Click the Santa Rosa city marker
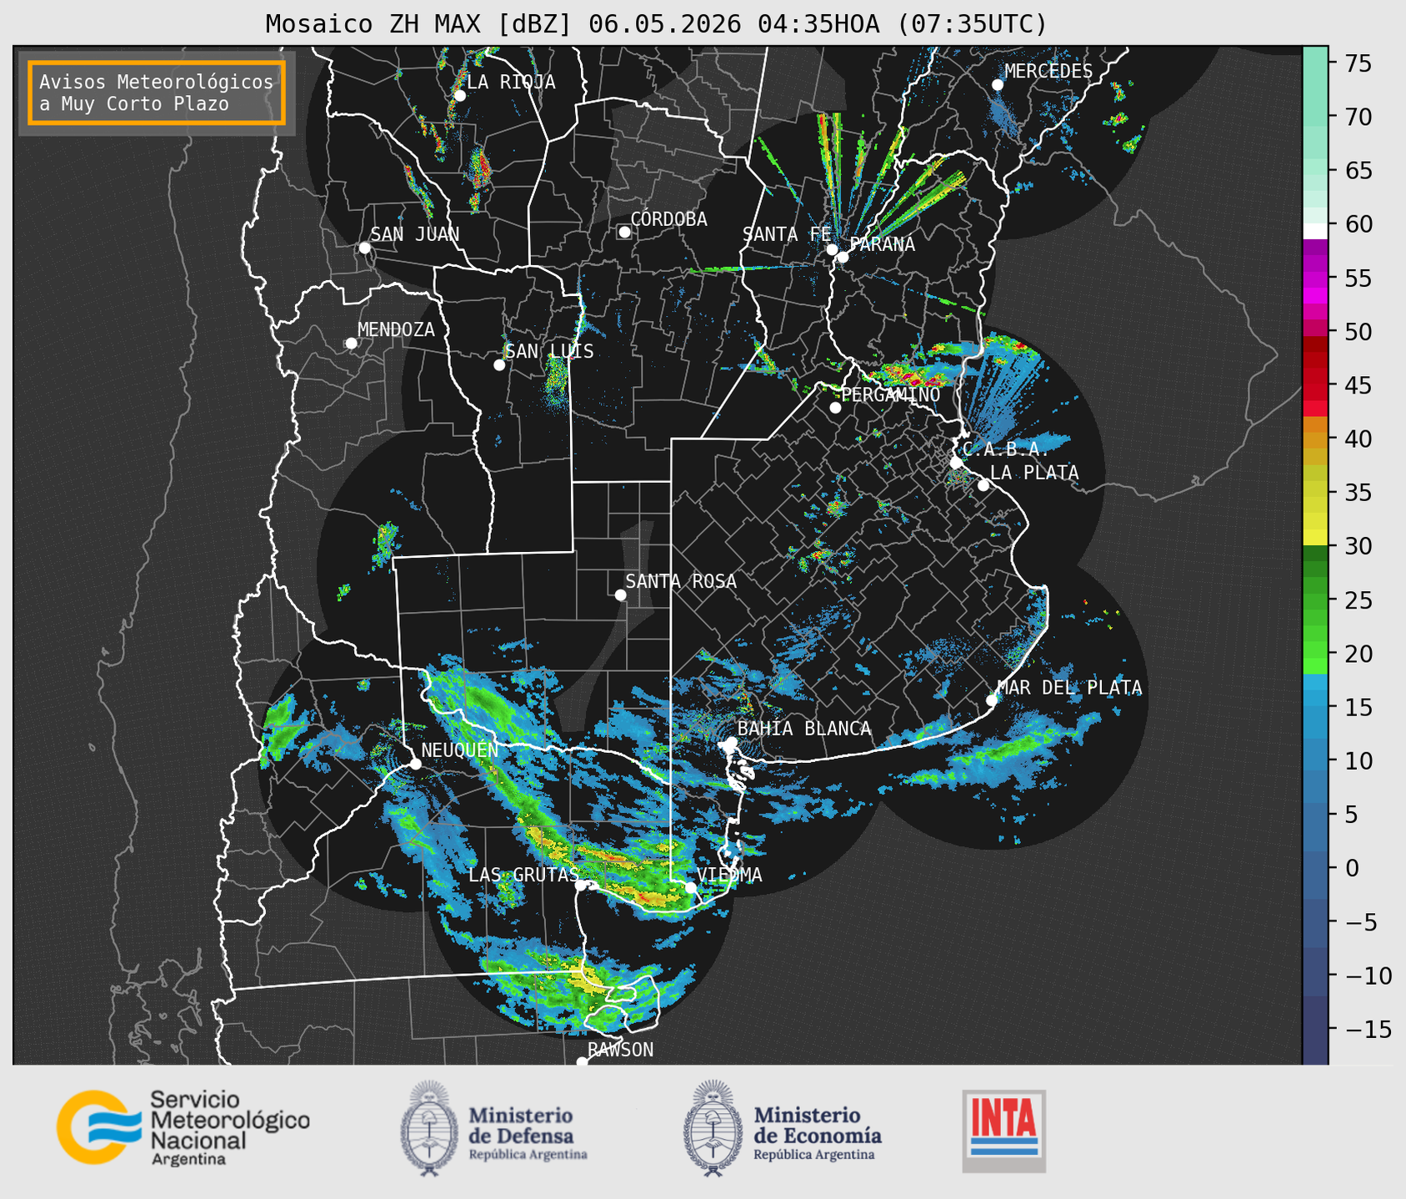 tap(620, 594)
